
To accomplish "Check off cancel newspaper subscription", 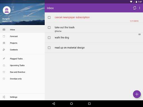I will tap(49, 17).
